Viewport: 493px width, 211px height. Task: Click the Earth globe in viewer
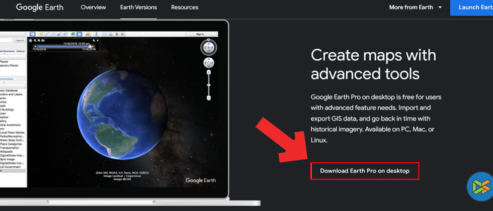122,115
